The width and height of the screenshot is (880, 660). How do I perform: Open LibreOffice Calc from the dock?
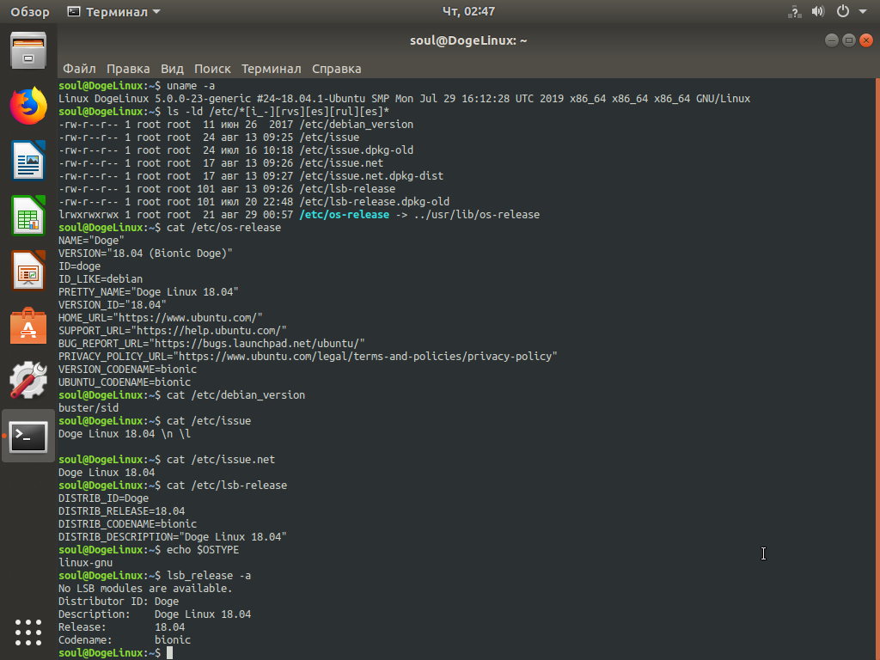pos(28,216)
